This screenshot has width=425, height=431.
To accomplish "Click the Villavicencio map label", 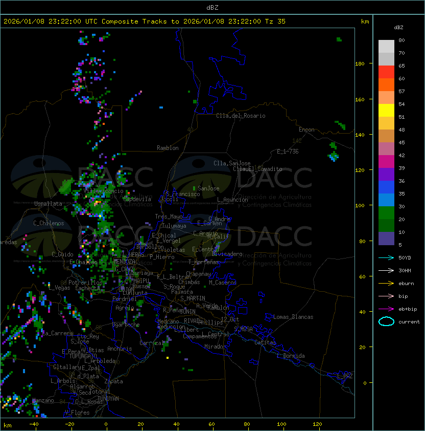I will point(103,191).
